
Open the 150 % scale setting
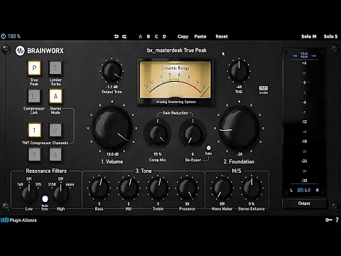coord(14,36)
